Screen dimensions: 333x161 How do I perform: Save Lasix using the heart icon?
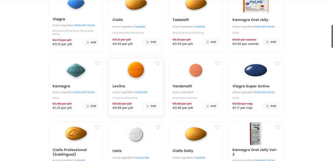(157, 127)
